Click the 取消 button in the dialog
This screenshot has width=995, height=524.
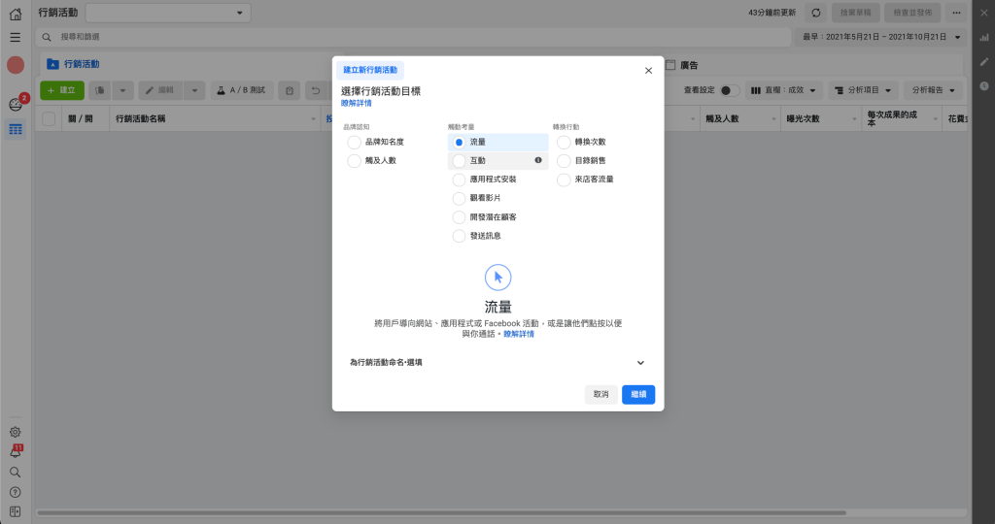[x=600, y=395]
